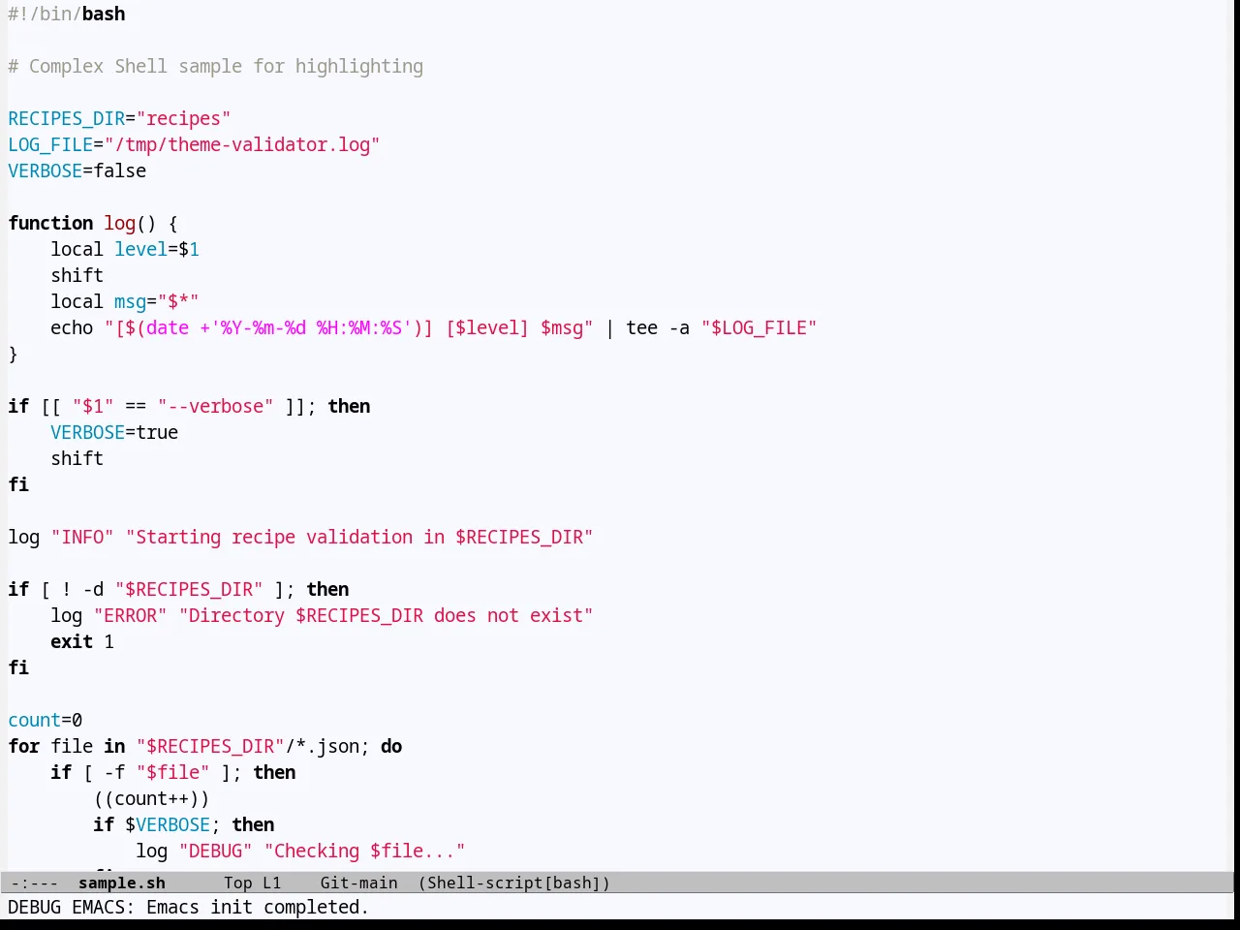Click the RECIPES_DIR variable assignment
Viewport: 1240px width, 930px height.
point(119,118)
